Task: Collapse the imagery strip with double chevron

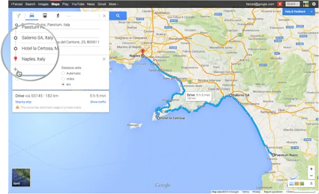Action: [311, 183]
